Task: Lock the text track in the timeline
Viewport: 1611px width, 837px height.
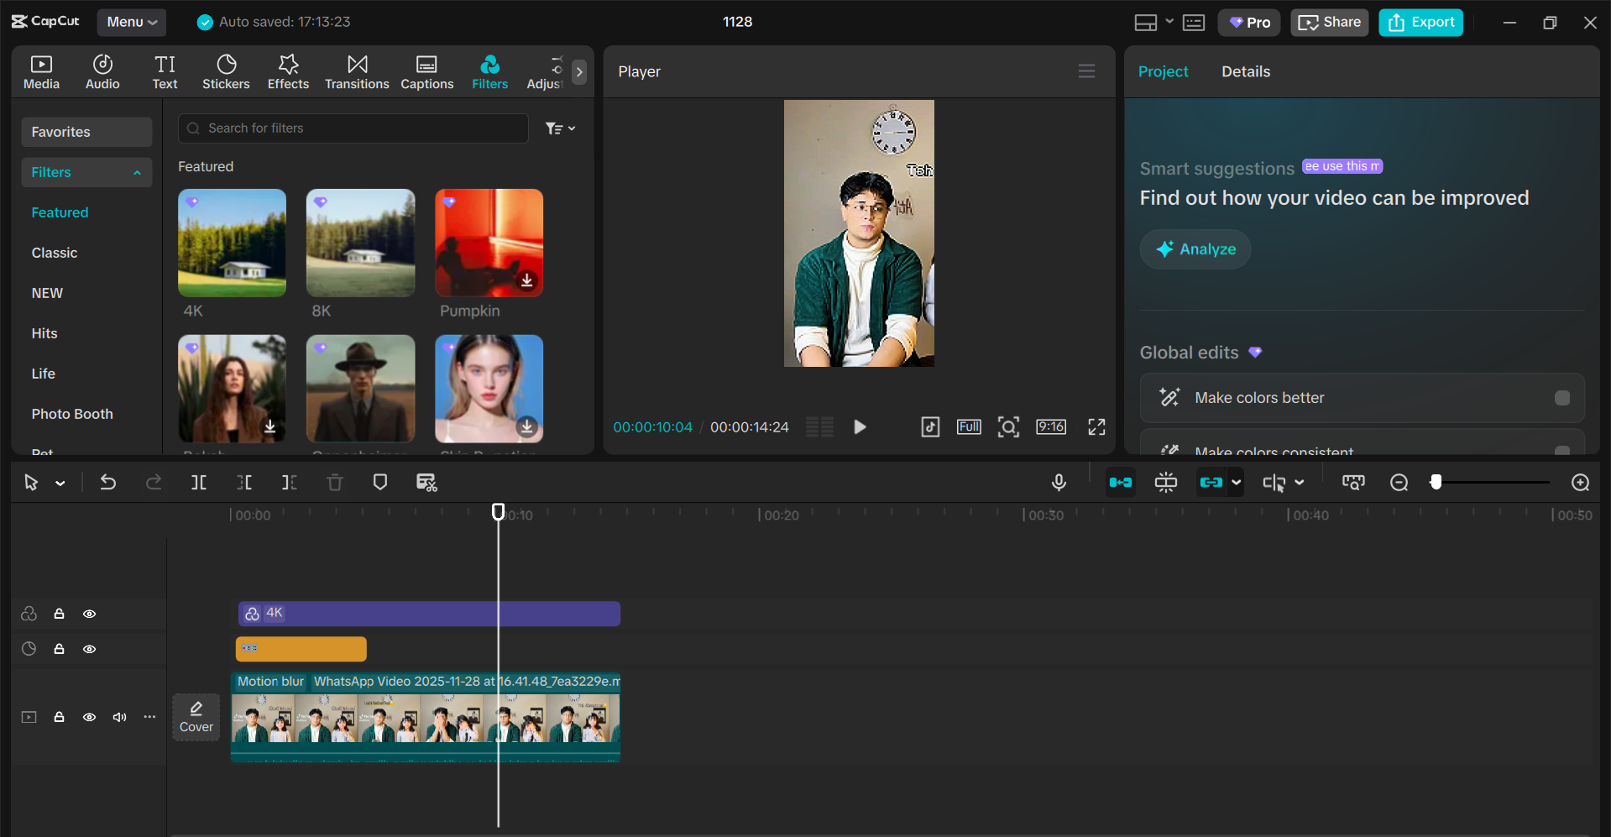Action: click(59, 648)
